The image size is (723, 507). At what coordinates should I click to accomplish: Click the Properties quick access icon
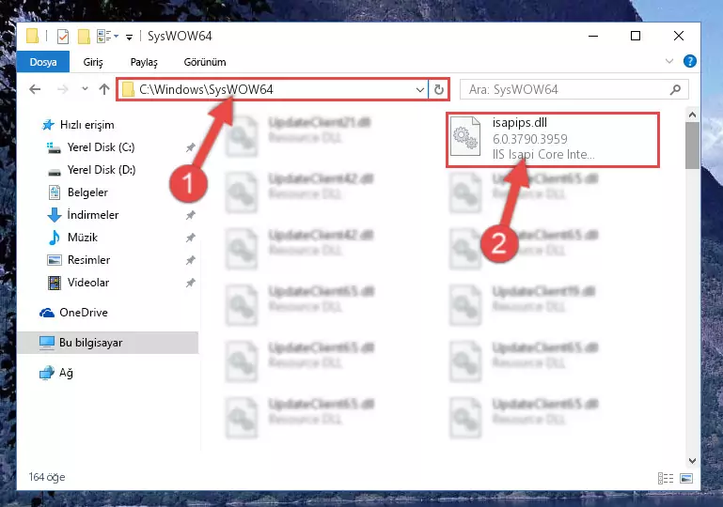click(63, 36)
